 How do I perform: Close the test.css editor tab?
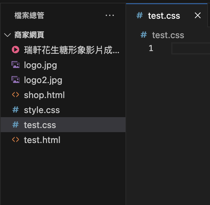click(x=197, y=15)
